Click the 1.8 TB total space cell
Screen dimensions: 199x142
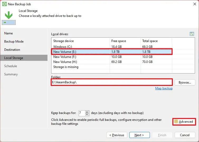[146, 52]
